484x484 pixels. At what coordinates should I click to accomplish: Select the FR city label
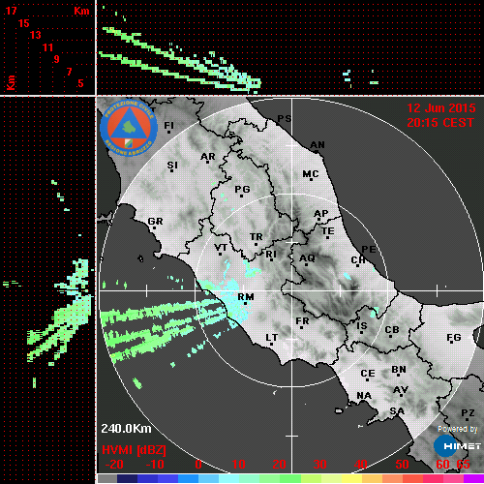tap(302, 321)
